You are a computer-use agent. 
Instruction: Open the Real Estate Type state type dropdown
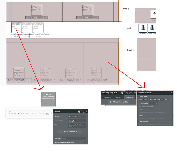(156, 100)
